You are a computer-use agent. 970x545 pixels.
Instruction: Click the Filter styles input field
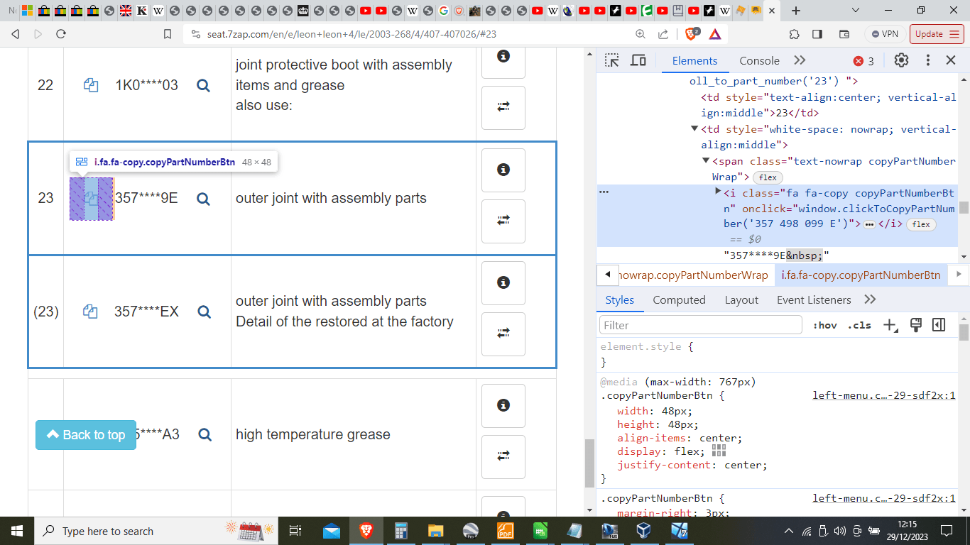[x=701, y=325]
